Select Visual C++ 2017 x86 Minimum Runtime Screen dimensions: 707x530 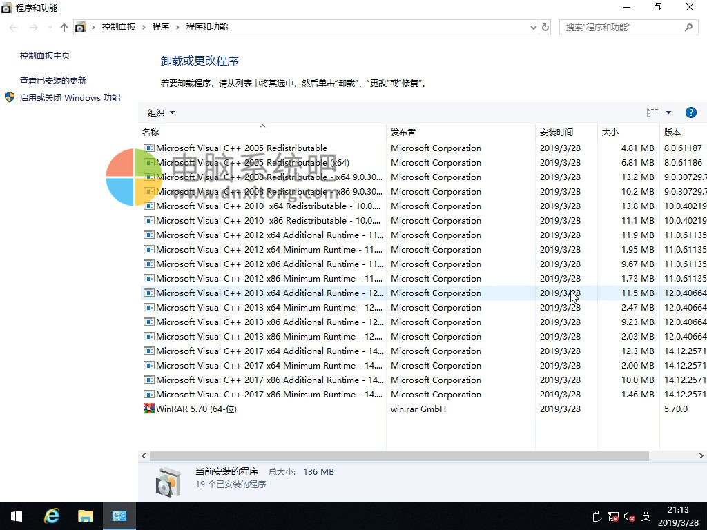click(x=424, y=394)
